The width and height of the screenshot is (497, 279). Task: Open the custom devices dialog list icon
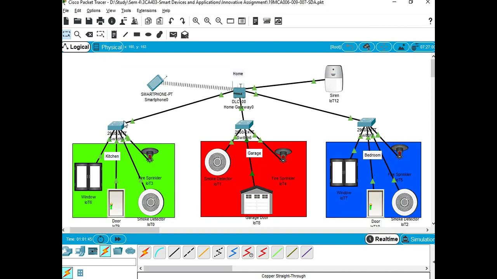click(x=242, y=21)
